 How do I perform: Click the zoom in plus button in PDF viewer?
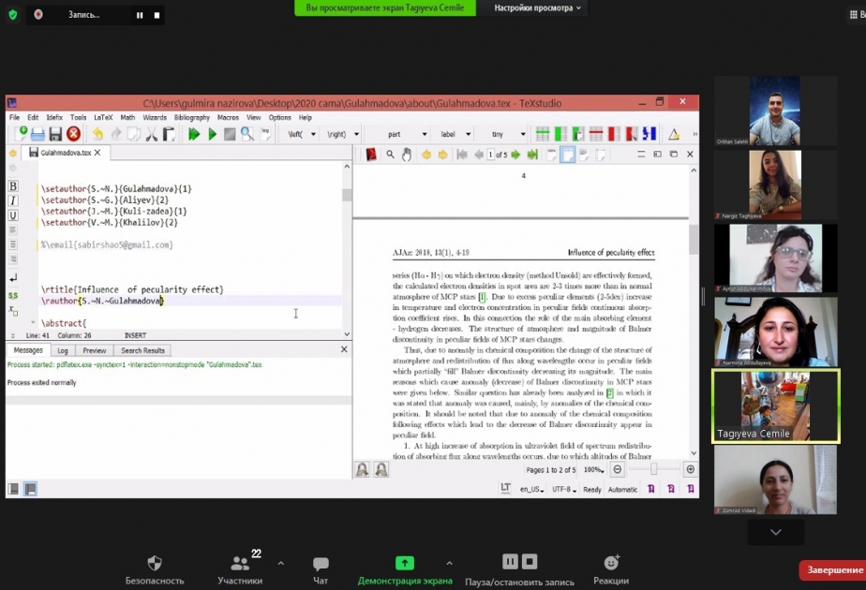(x=691, y=470)
